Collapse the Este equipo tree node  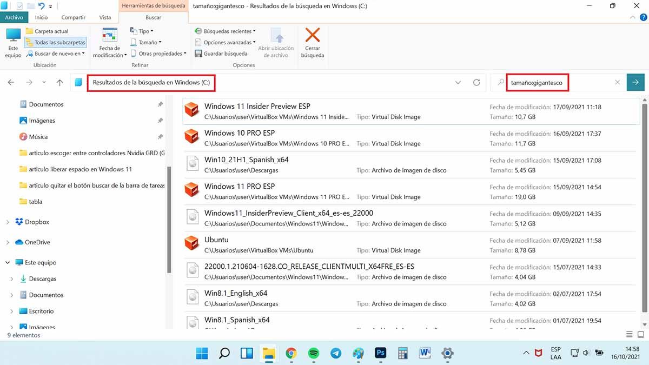pos(8,263)
